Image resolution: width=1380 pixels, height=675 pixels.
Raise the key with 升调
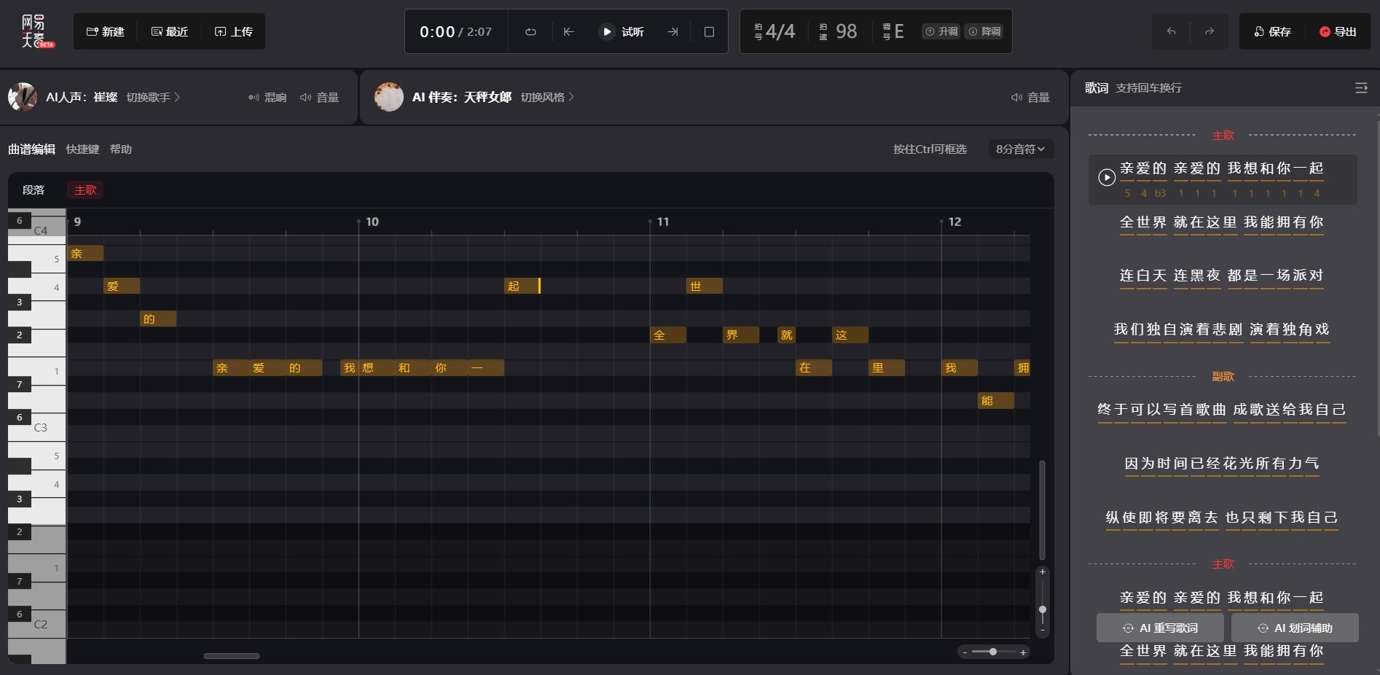pos(941,31)
